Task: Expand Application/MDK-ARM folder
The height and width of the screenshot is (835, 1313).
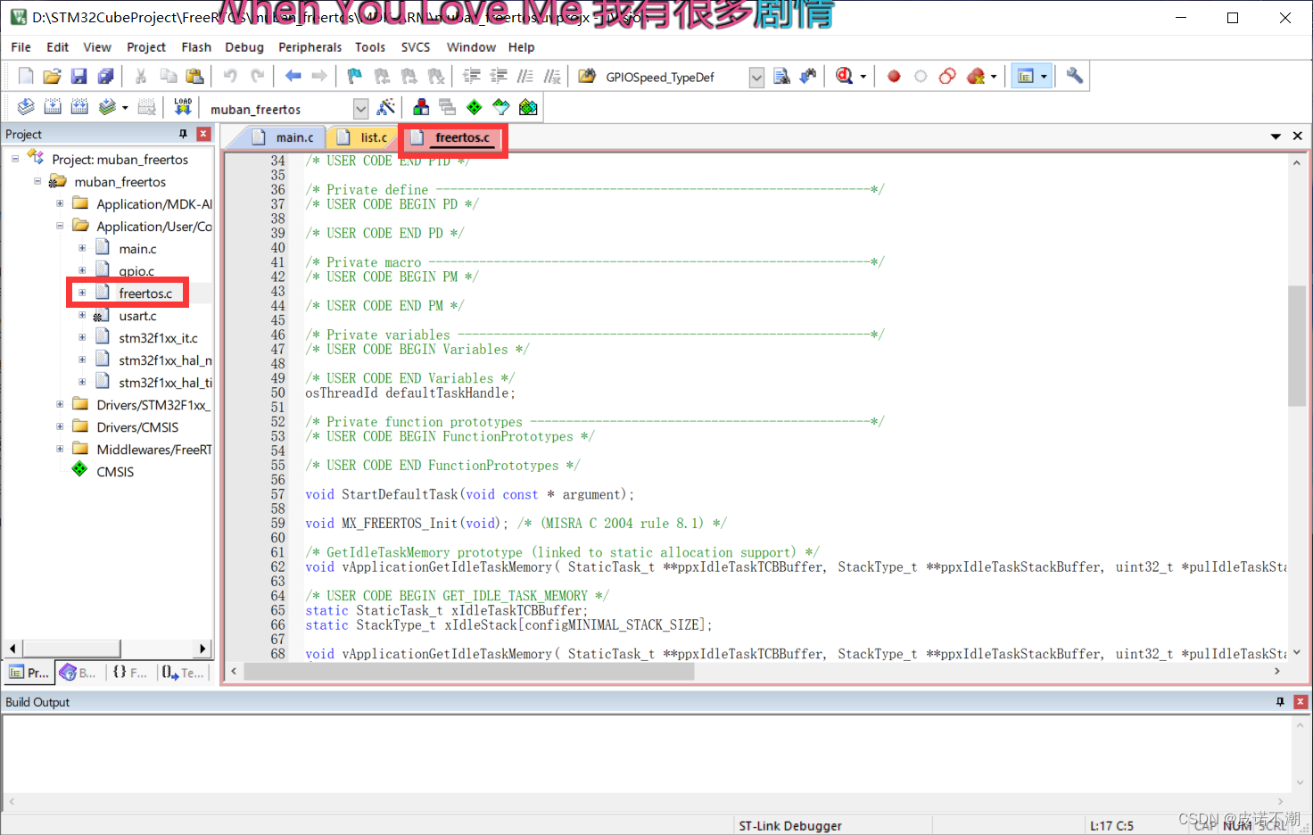Action: pos(60,203)
